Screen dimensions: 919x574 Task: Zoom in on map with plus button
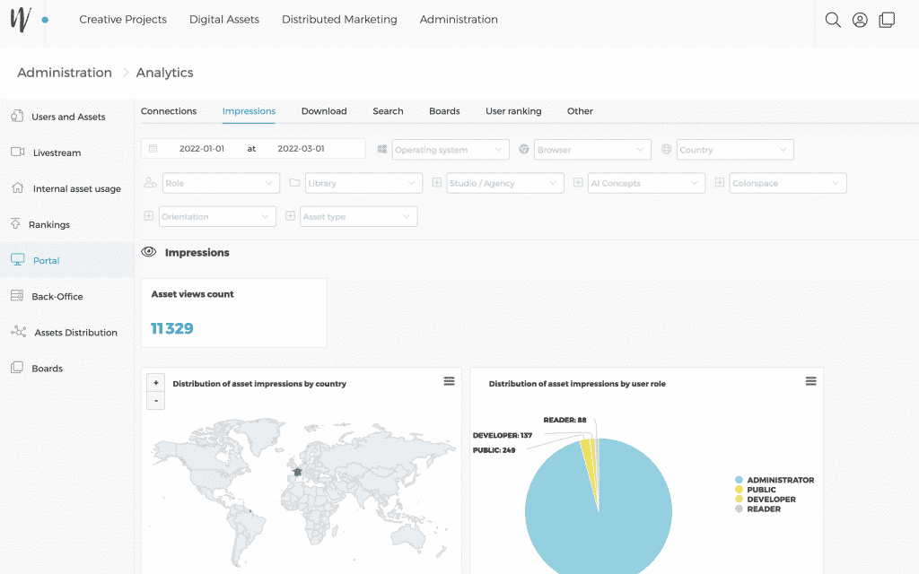(x=156, y=383)
